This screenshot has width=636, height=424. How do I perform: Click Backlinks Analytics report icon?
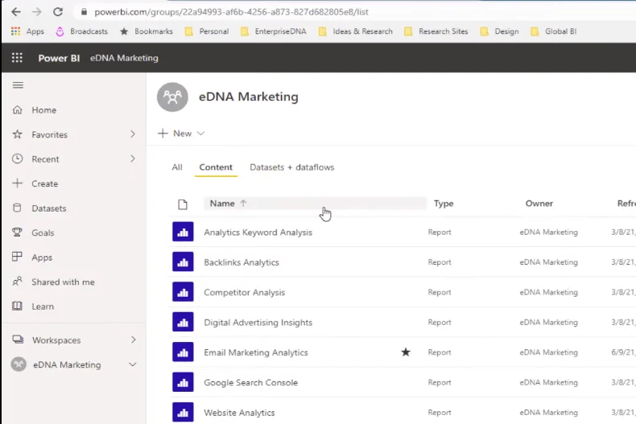coord(183,261)
